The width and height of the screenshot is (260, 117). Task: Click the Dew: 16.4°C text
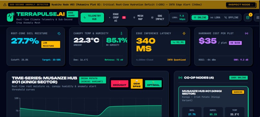tap(81, 60)
